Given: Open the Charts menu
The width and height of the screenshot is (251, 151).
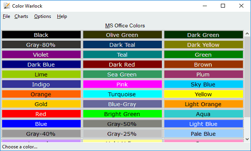Looking at the screenshot, I should point(21,16).
